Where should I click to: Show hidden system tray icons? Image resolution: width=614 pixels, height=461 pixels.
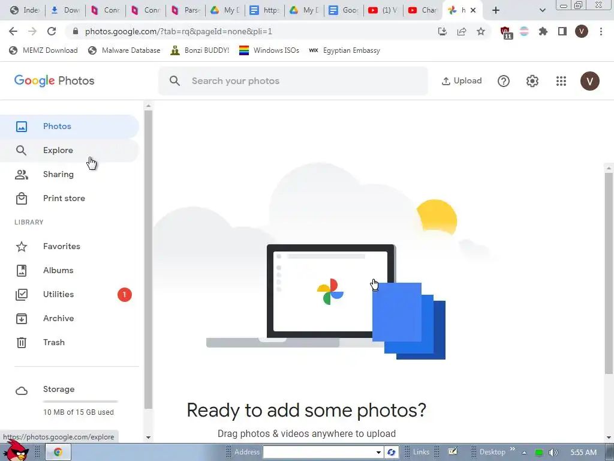tap(524, 453)
